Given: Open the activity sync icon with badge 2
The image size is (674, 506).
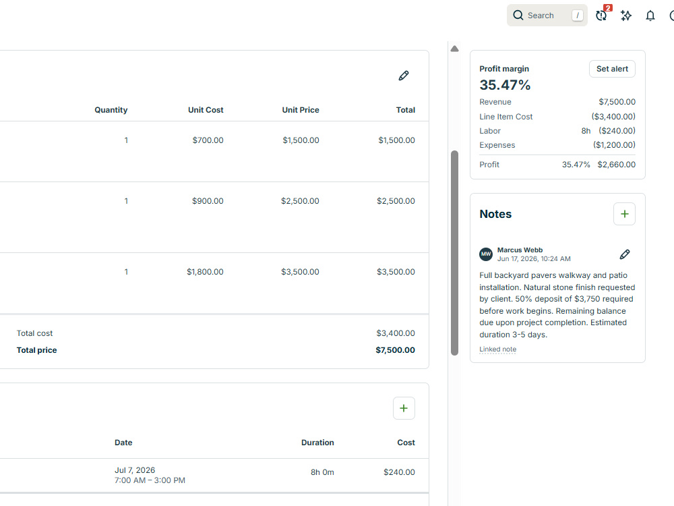Looking at the screenshot, I should tap(601, 16).
